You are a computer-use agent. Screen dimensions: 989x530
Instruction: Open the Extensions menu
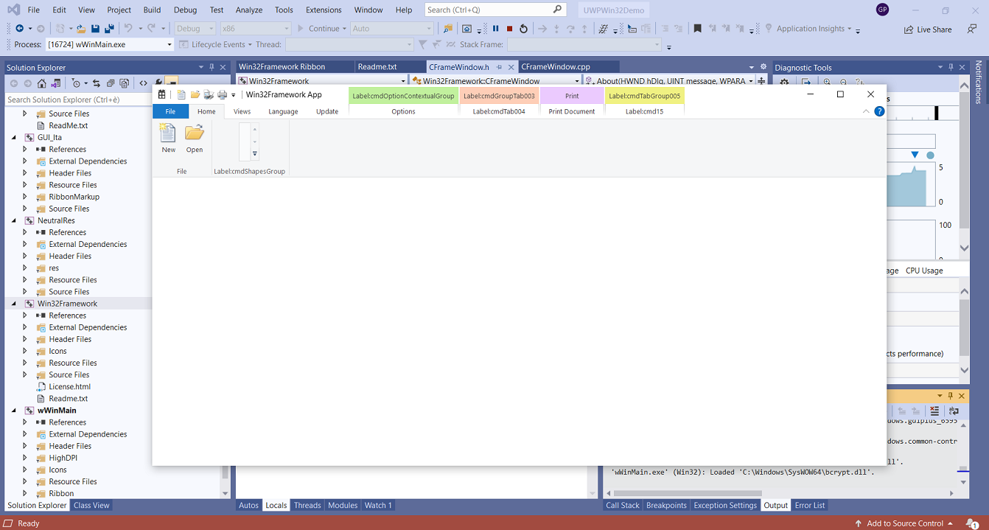pyautogui.click(x=324, y=10)
